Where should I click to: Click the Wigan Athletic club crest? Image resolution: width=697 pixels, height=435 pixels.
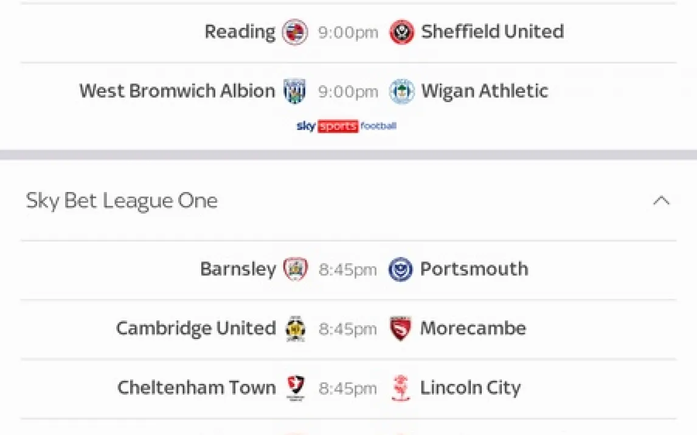[x=401, y=92]
